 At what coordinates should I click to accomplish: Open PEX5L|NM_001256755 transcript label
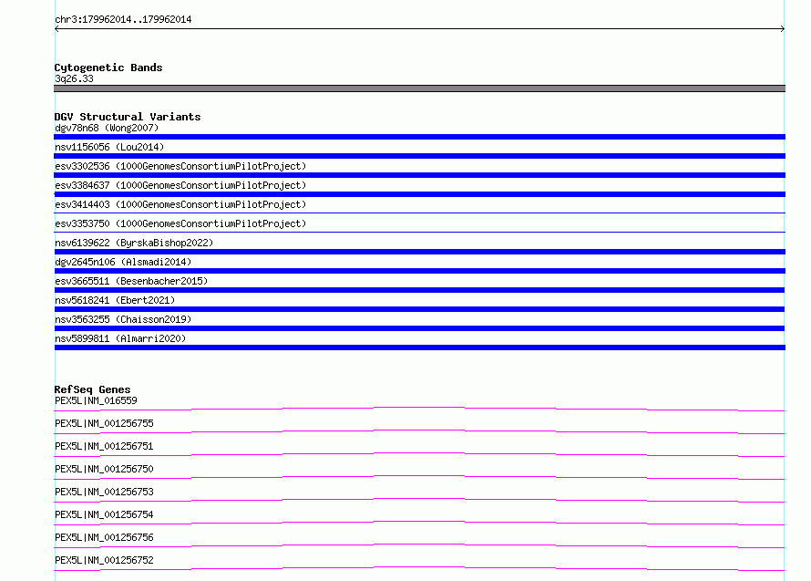coord(104,423)
